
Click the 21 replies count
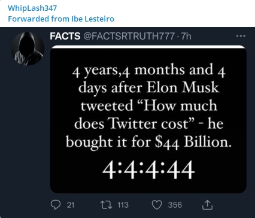coord(71,205)
